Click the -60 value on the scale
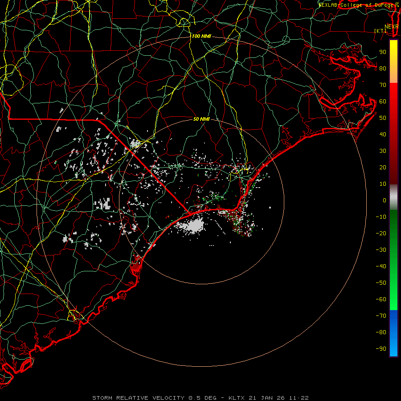401x401 pixels. point(381,299)
